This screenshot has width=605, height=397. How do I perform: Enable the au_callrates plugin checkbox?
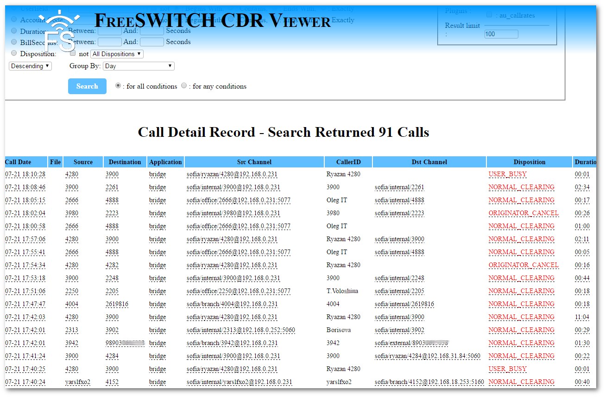point(489,15)
